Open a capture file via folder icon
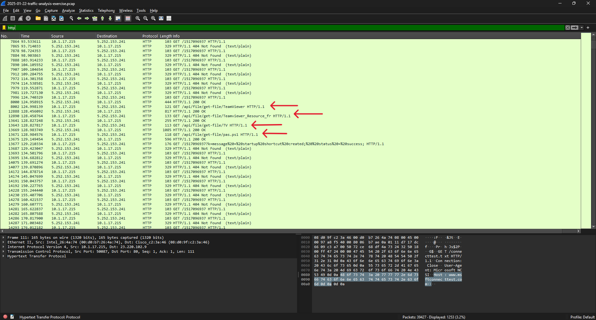 coord(38,19)
